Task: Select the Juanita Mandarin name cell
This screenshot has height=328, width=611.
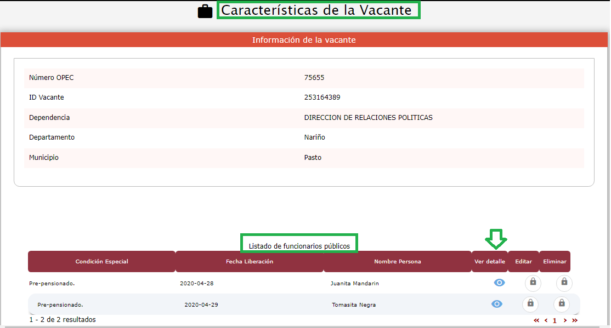Action: pyautogui.click(x=354, y=284)
